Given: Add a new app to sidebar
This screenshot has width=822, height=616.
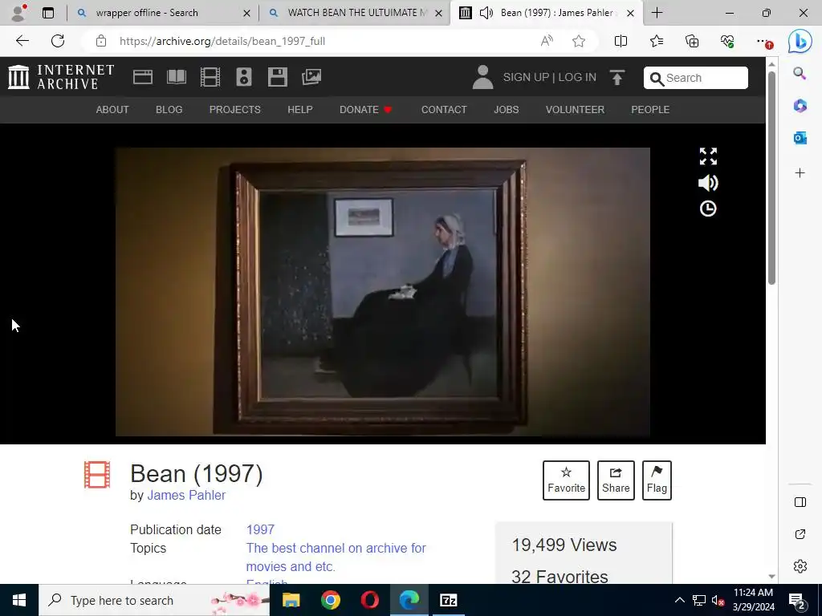Looking at the screenshot, I should (x=800, y=173).
